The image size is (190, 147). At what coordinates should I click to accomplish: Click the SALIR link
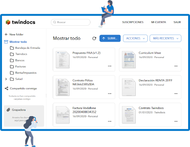point(177,22)
